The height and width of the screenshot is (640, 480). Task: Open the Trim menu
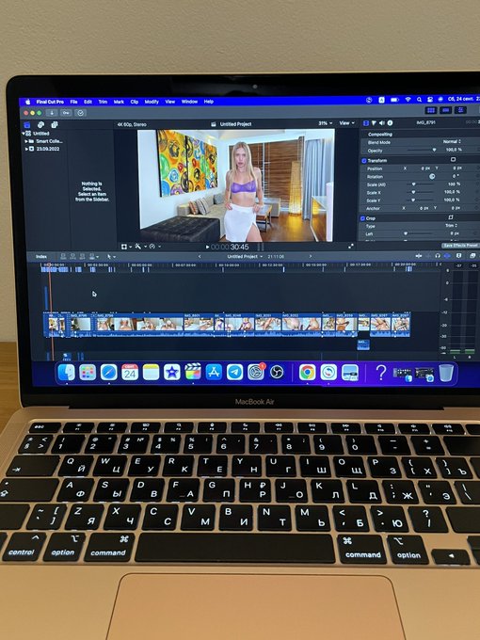(x=103, y=102)
